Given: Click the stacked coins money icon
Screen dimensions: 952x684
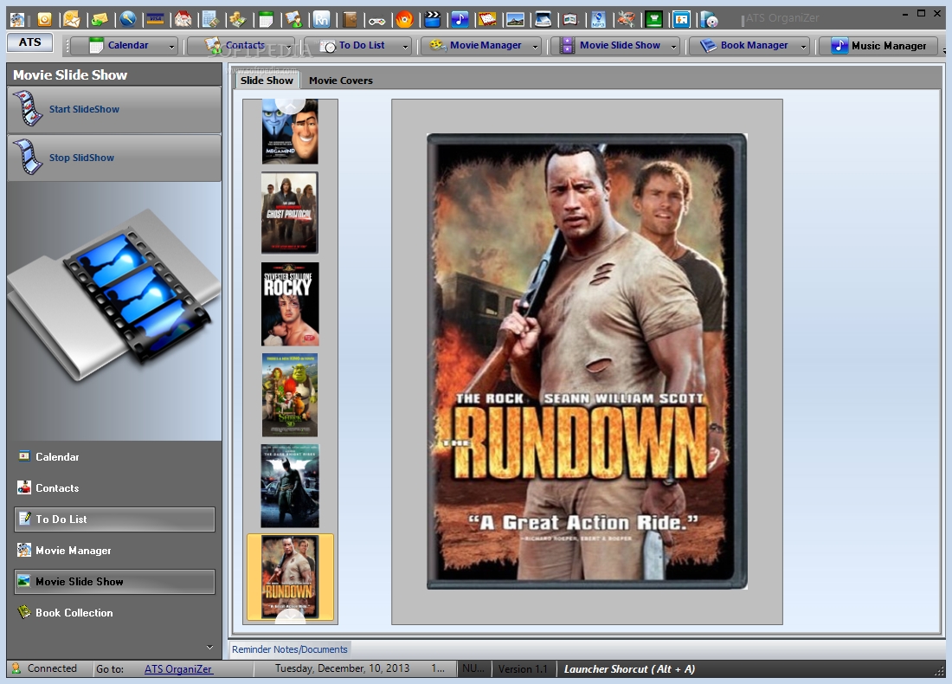Looking at the screenshot, I should pyautogui.click(x=237, y=19).
